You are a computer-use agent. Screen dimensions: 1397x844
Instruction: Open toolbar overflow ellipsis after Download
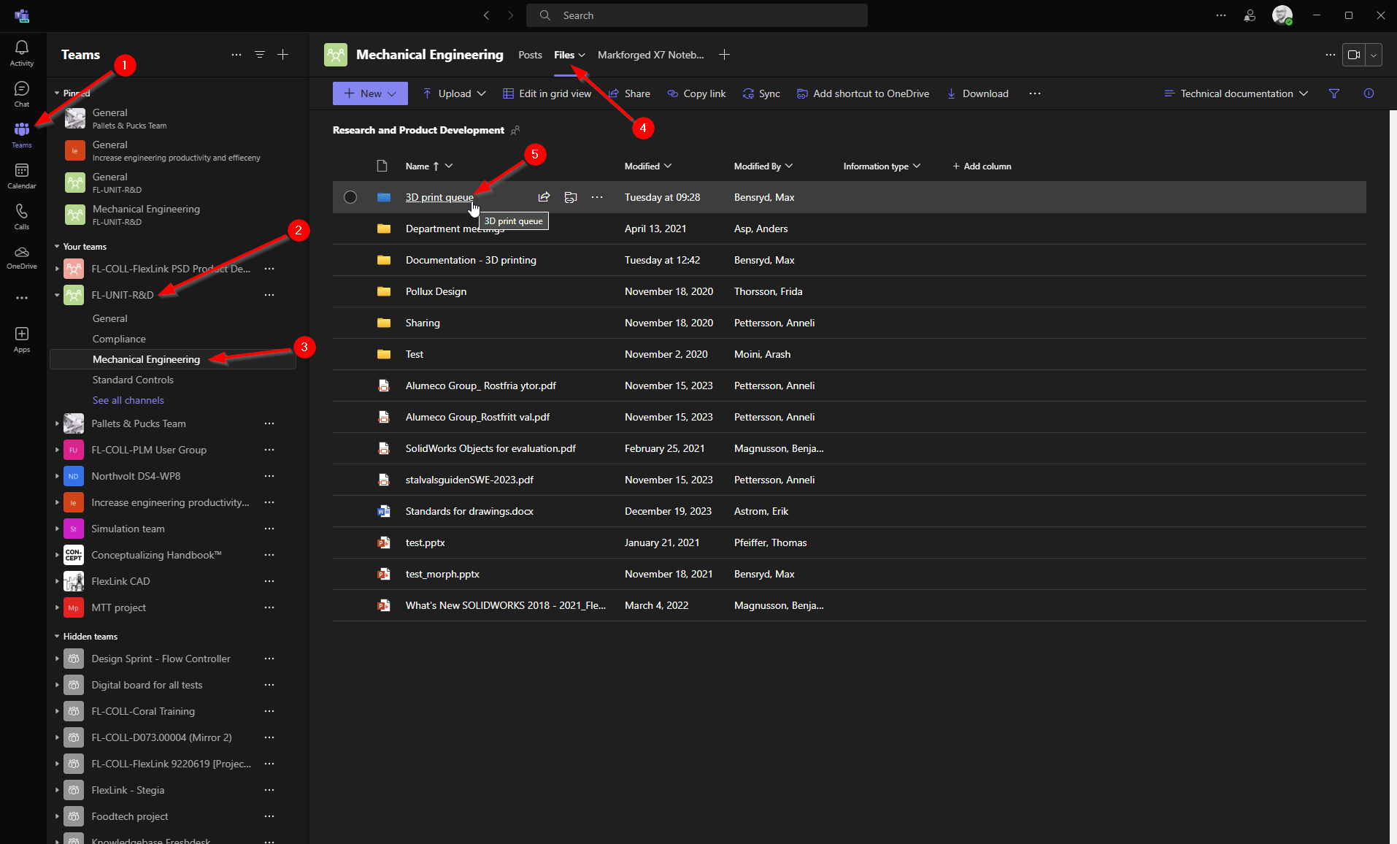pyautogui.click(x=1035, y=93)
